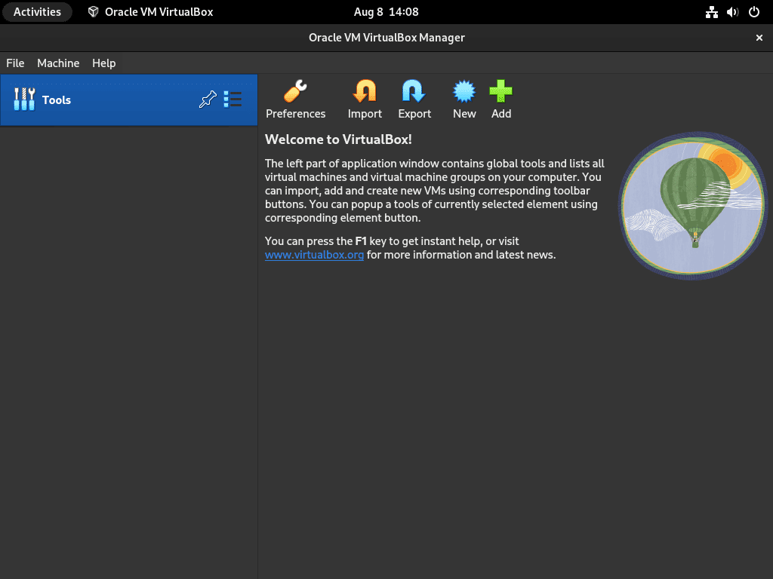Dismiss the Oracle VM VirtualBox Manager window

(759, 37)
